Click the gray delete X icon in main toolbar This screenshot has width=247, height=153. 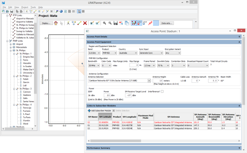click(51, 11)
